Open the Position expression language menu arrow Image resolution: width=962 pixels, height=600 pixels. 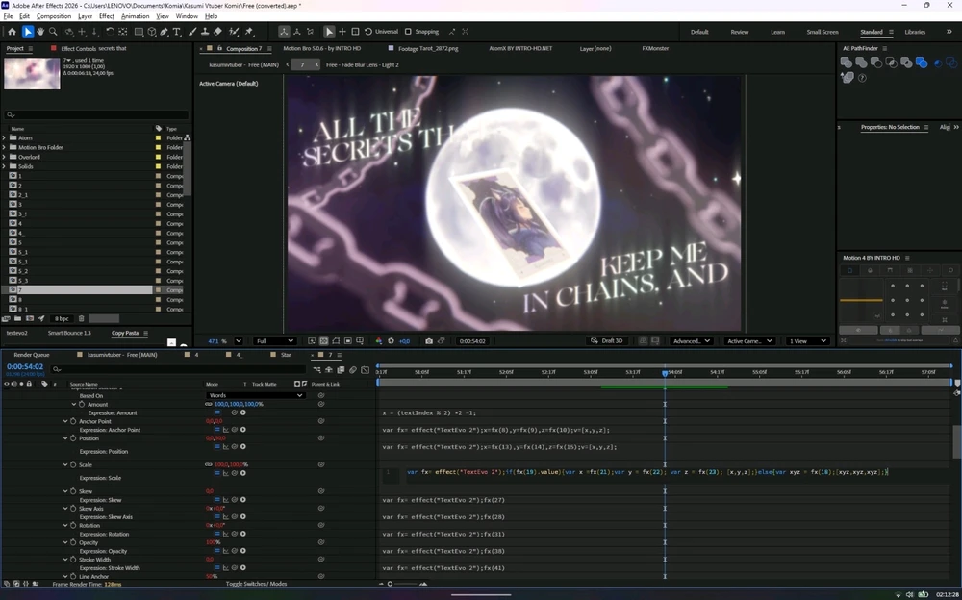(x=243, y=446)
